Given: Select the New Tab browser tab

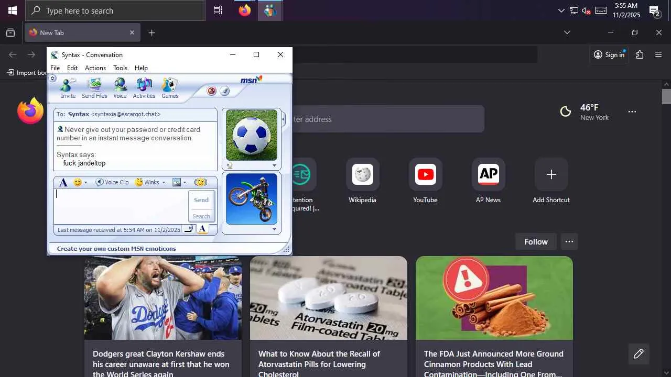Looking at the screenshot, I should [82, 32].
